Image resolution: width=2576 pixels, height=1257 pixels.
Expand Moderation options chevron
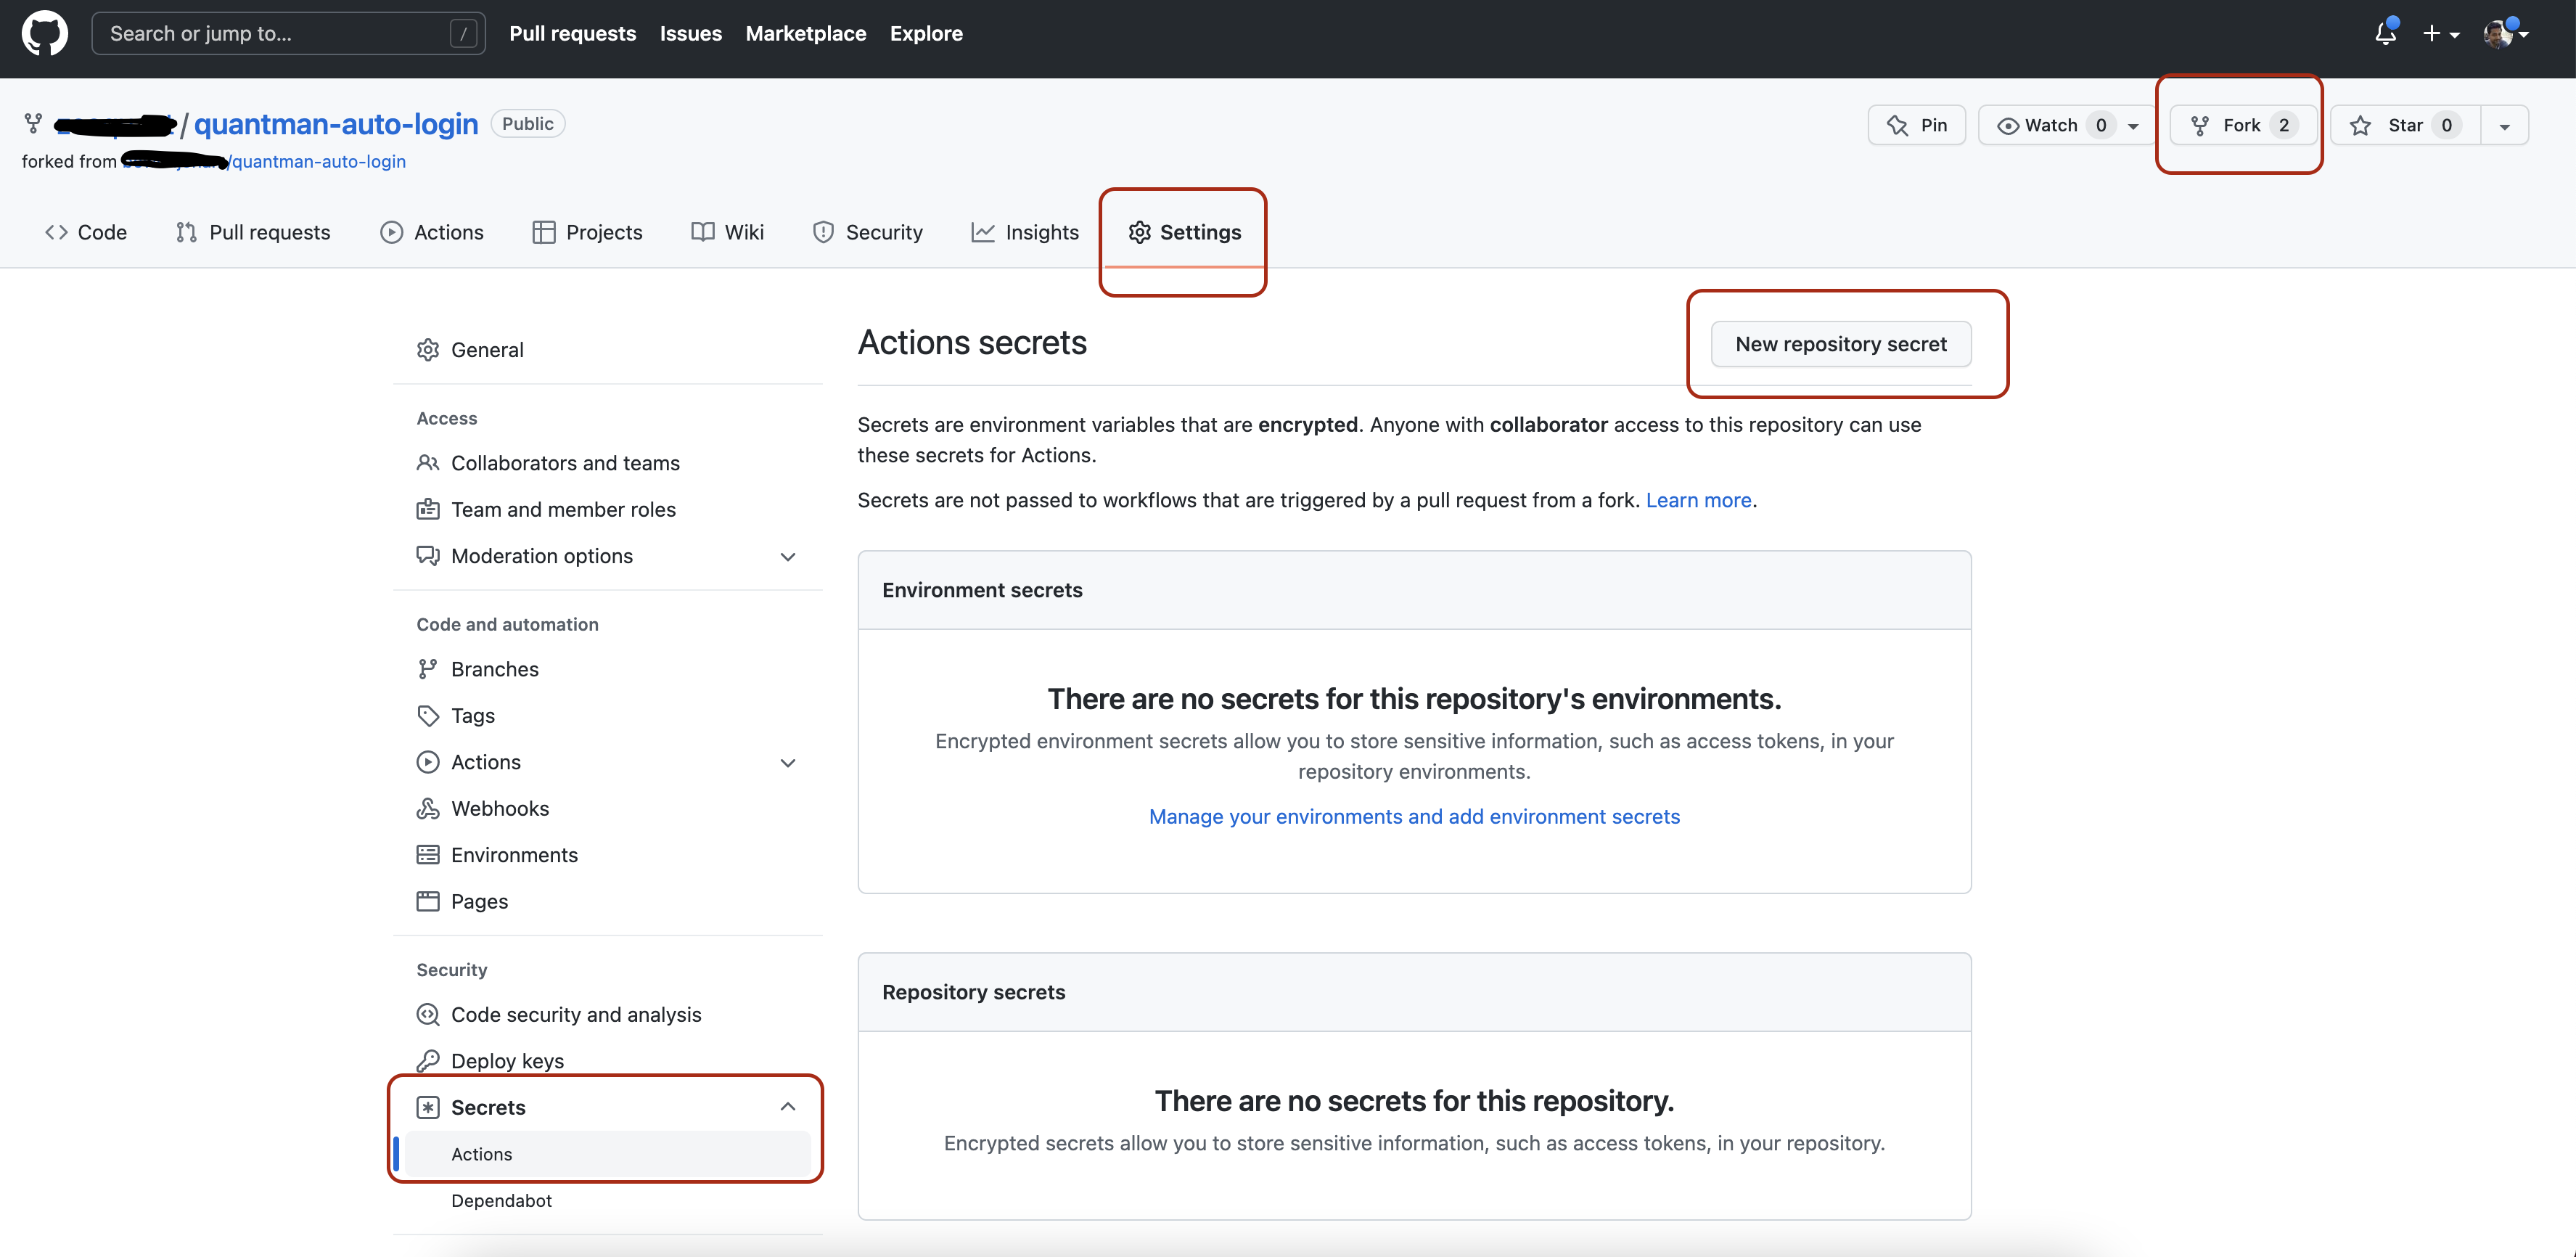[788, 556]
